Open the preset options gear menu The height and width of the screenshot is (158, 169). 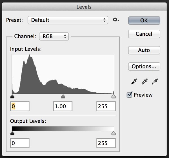point(116,20)
